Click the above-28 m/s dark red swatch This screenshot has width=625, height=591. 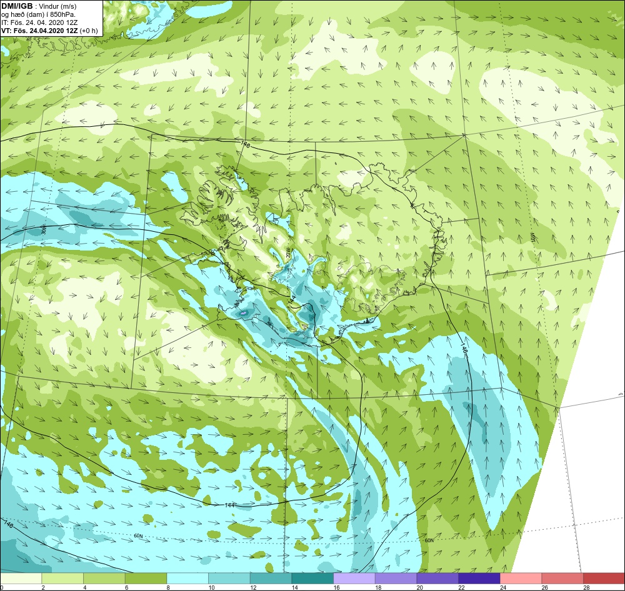[604, 579]
